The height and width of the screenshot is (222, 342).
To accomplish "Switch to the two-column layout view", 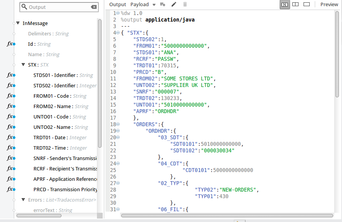I will (295, 5).
